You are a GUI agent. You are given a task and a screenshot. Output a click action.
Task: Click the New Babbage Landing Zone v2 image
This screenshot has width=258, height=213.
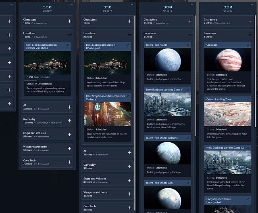[228, 162]
